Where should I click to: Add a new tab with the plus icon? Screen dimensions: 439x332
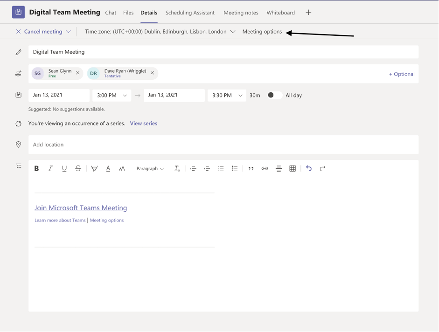coord(308,12)
